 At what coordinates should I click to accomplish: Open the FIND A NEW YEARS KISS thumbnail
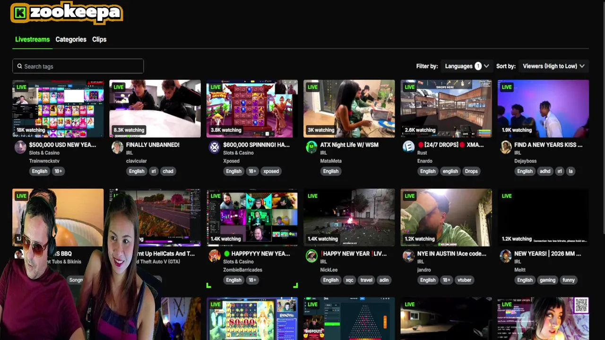[x=543, y=109]
